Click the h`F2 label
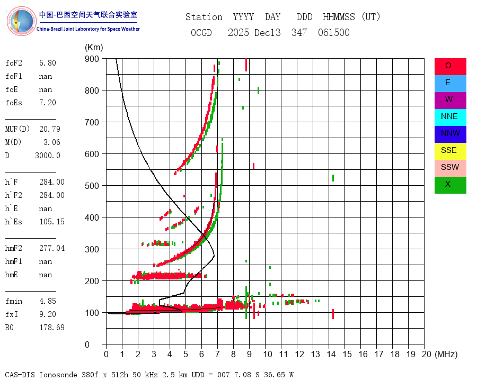The image size is (477, 381). 14,195
